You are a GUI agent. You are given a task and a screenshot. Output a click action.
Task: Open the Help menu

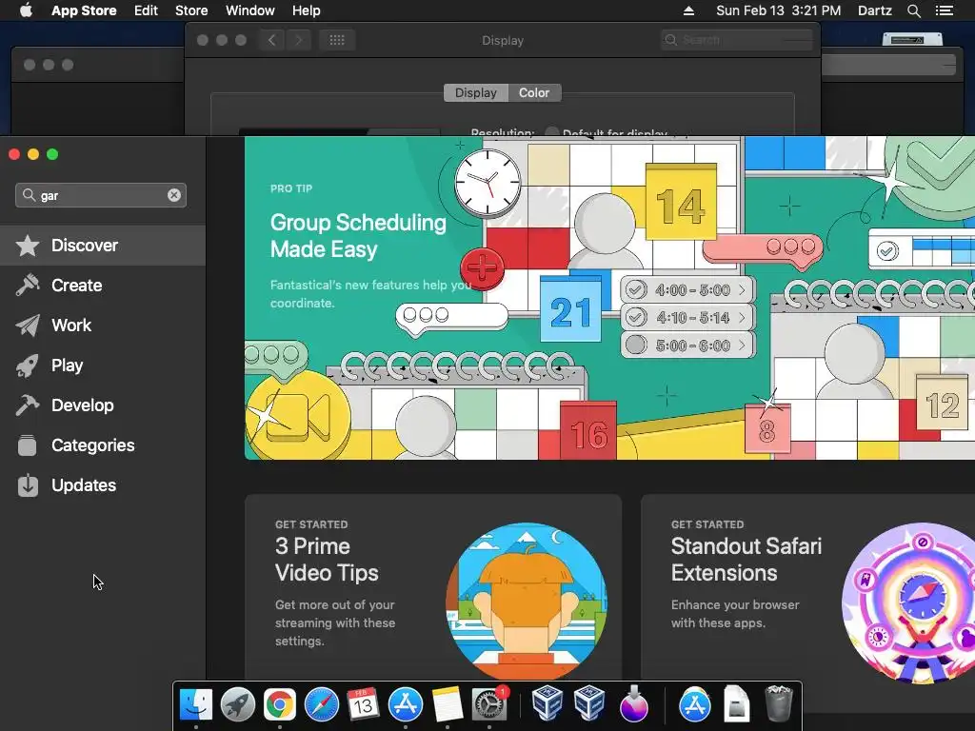(x=307, y=10)
